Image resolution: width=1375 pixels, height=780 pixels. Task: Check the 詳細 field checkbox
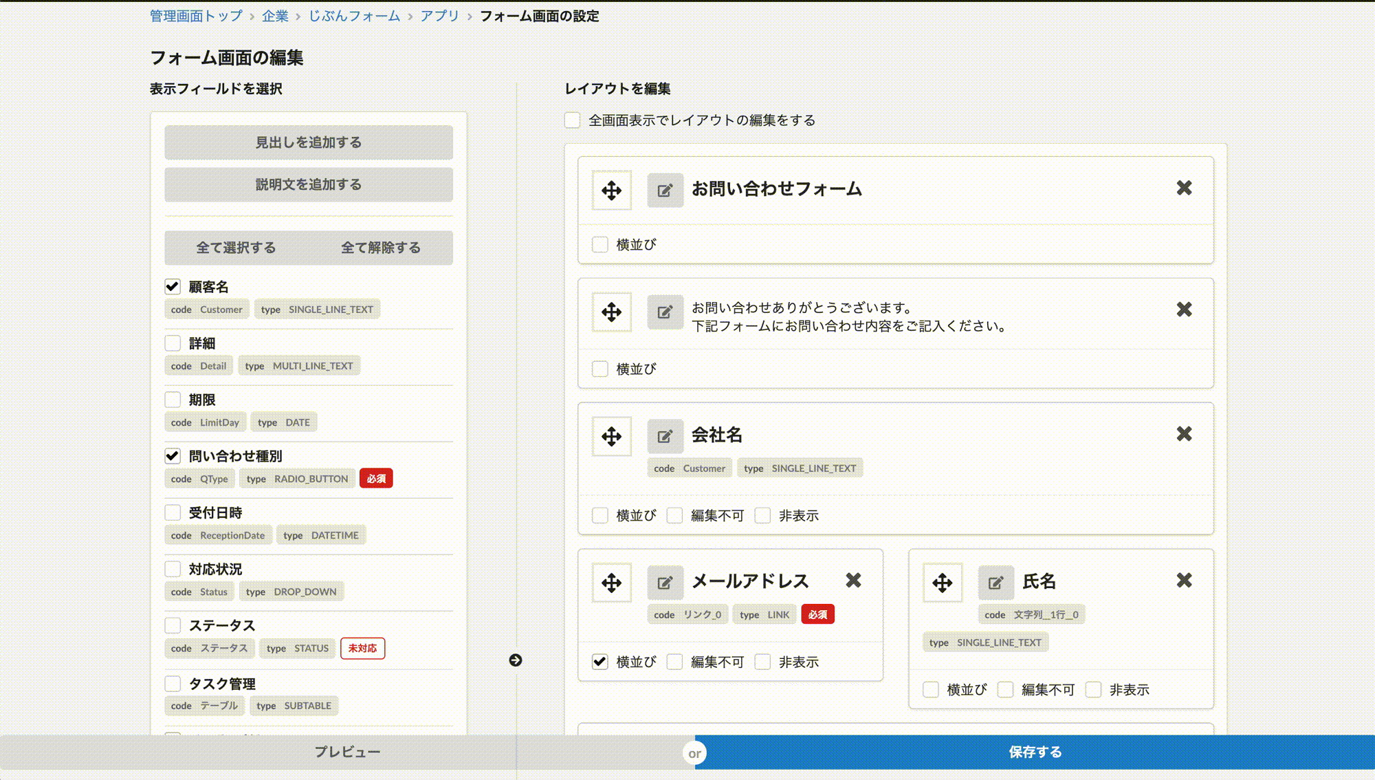(173, 343)
